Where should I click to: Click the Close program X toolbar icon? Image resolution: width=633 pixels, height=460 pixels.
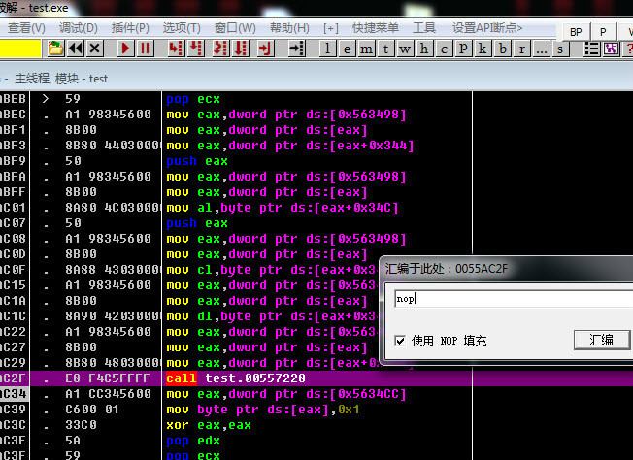(x=94, y=49)
